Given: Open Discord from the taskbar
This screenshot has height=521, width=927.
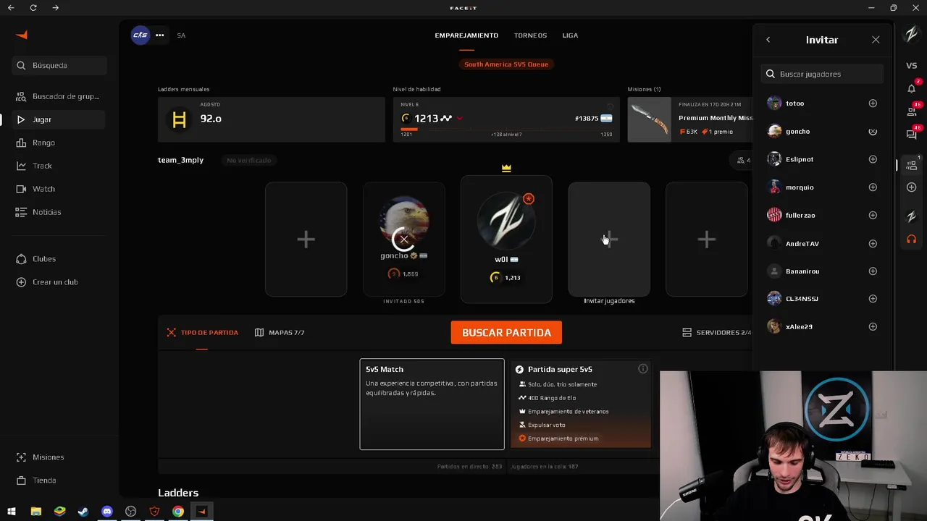Looking at the screenshot, I should tap(107, 512).
